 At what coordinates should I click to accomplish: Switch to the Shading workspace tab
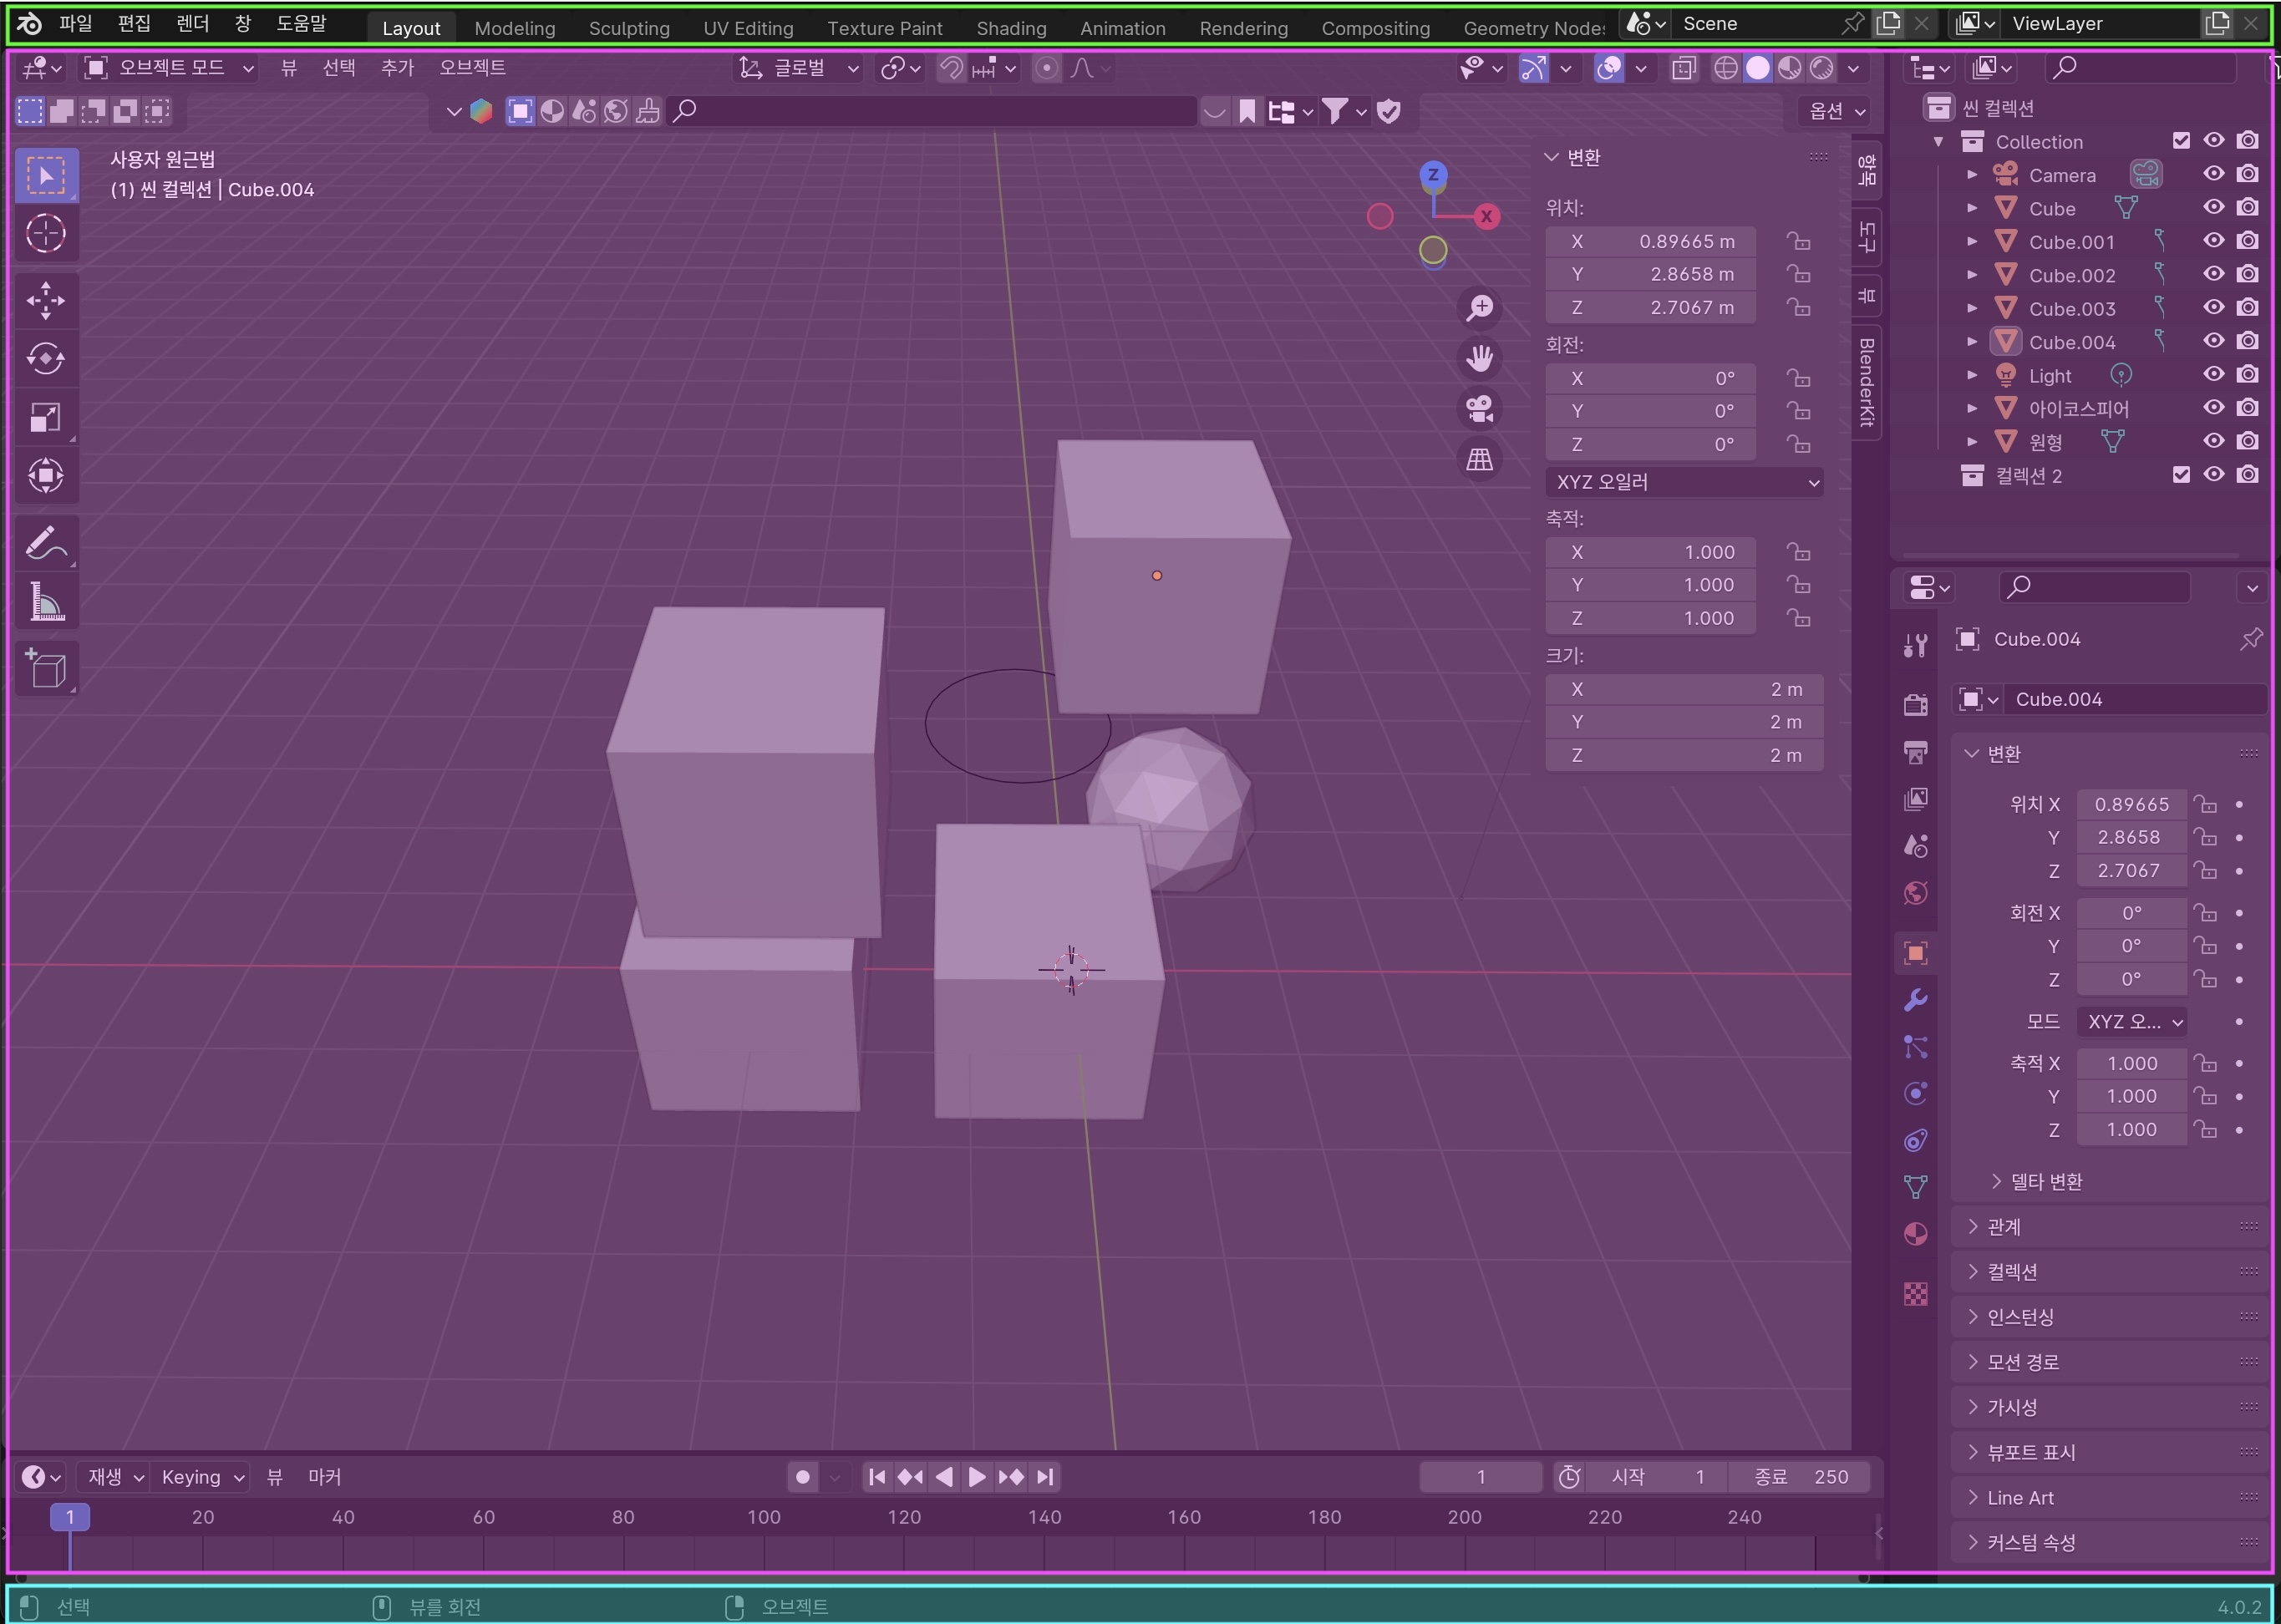1011,28
